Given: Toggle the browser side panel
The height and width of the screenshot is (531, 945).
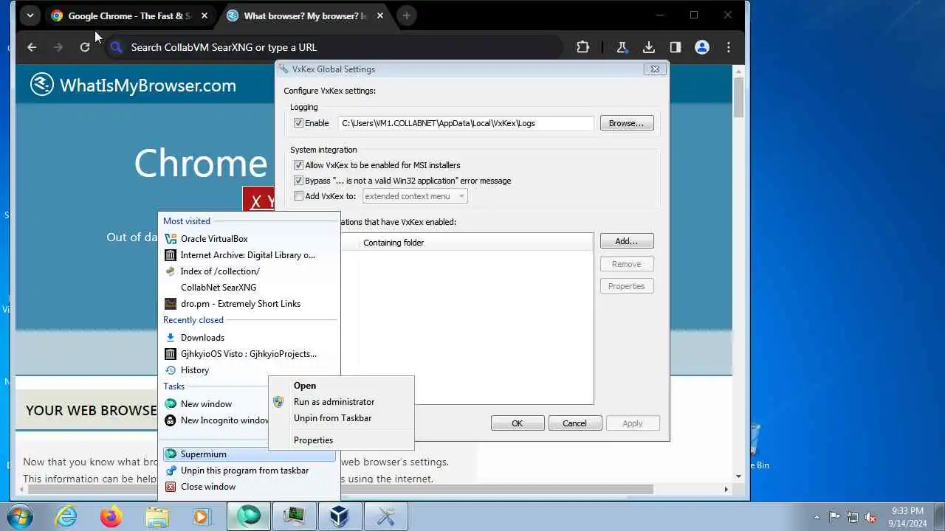Looking at the screenshot, I should point(675,47).
